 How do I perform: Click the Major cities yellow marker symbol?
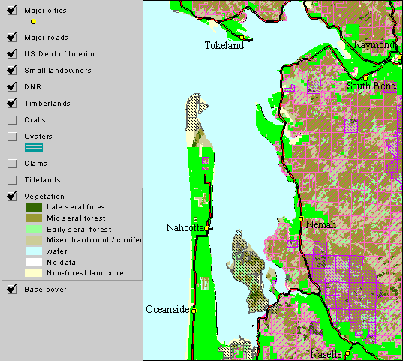pyautogui.click(x=33, y=22)
